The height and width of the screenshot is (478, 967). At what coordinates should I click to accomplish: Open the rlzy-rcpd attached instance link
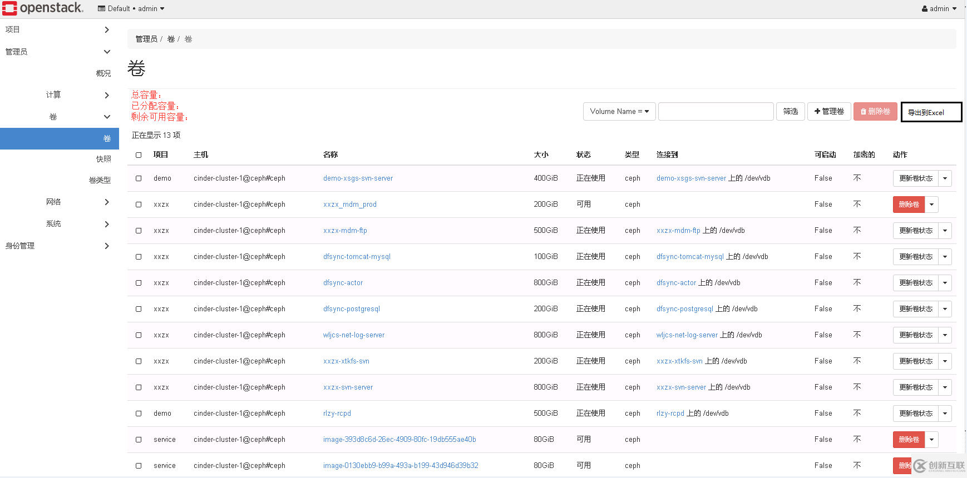click(x=670, y=414)
